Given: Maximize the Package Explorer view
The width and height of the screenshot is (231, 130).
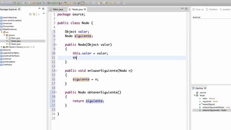Looking at the screenshot, I should click(x=43, y=9).
